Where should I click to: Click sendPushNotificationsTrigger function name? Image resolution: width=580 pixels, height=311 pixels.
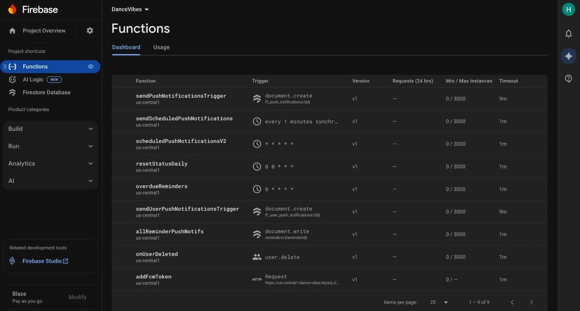181,96
